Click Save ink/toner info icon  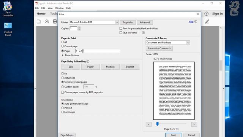pyautogui.click(x=144, y=33)
